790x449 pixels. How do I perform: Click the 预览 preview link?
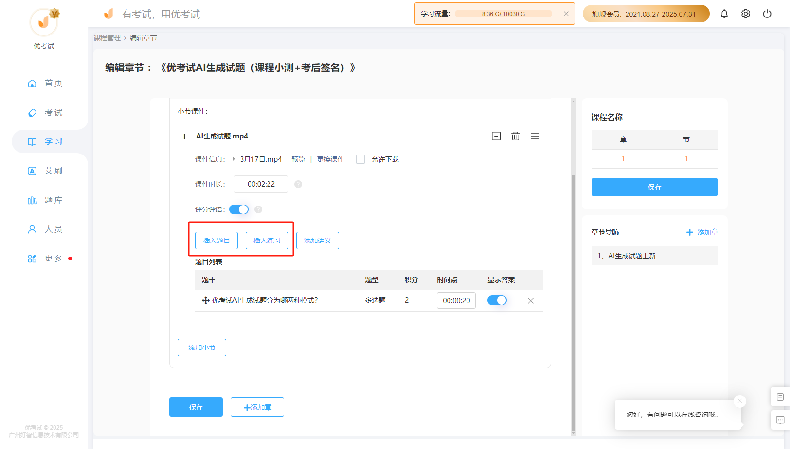click(x=298, y=159)
